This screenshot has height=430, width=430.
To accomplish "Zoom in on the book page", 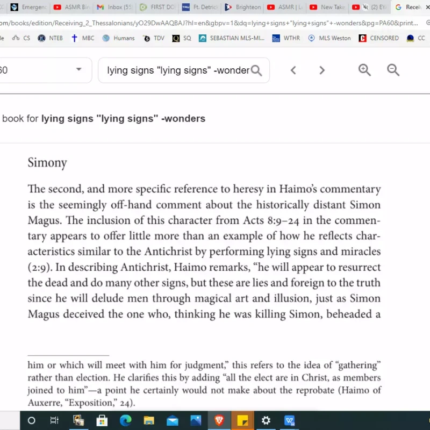I will click(x=364, y=70).
